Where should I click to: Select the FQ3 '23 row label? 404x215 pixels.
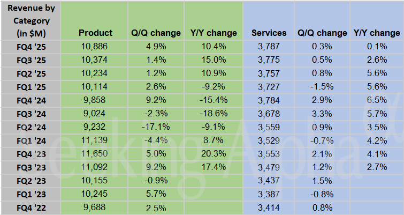30,167
